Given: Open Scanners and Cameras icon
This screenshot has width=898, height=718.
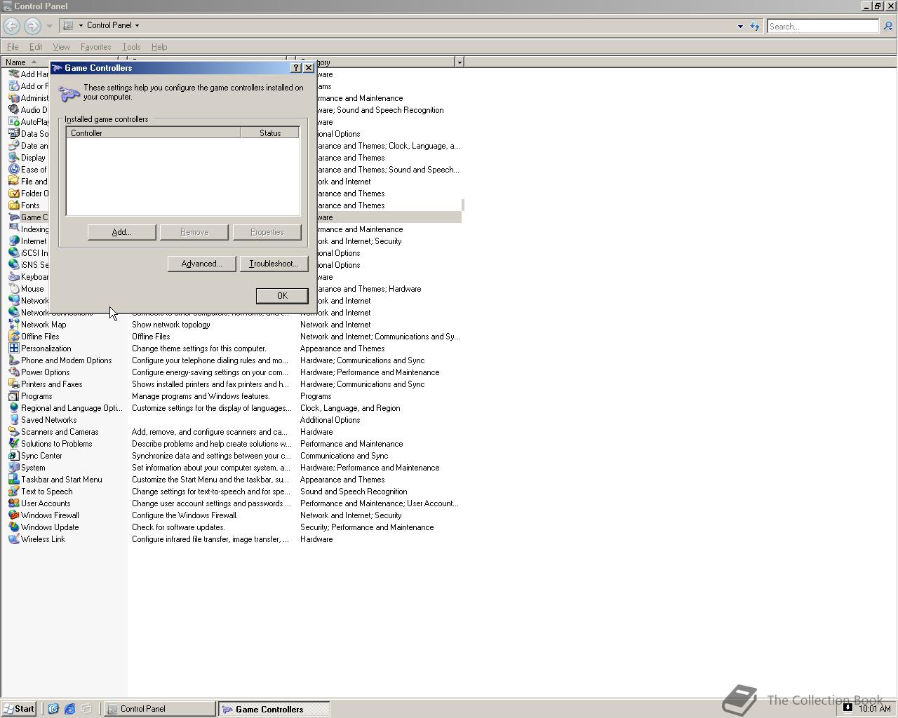Looking at the screenshot, I should tap(13, 432).
